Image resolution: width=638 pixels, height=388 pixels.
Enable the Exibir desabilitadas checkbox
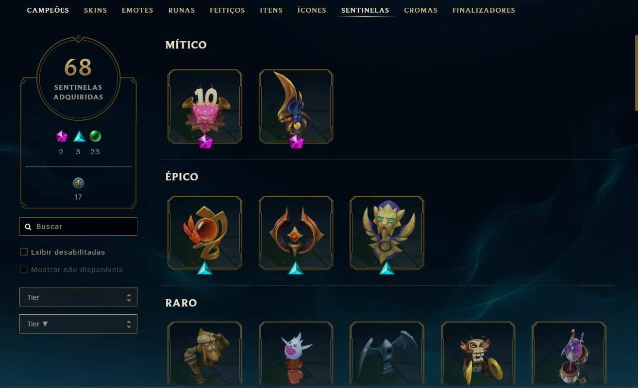tap(23, 252)
